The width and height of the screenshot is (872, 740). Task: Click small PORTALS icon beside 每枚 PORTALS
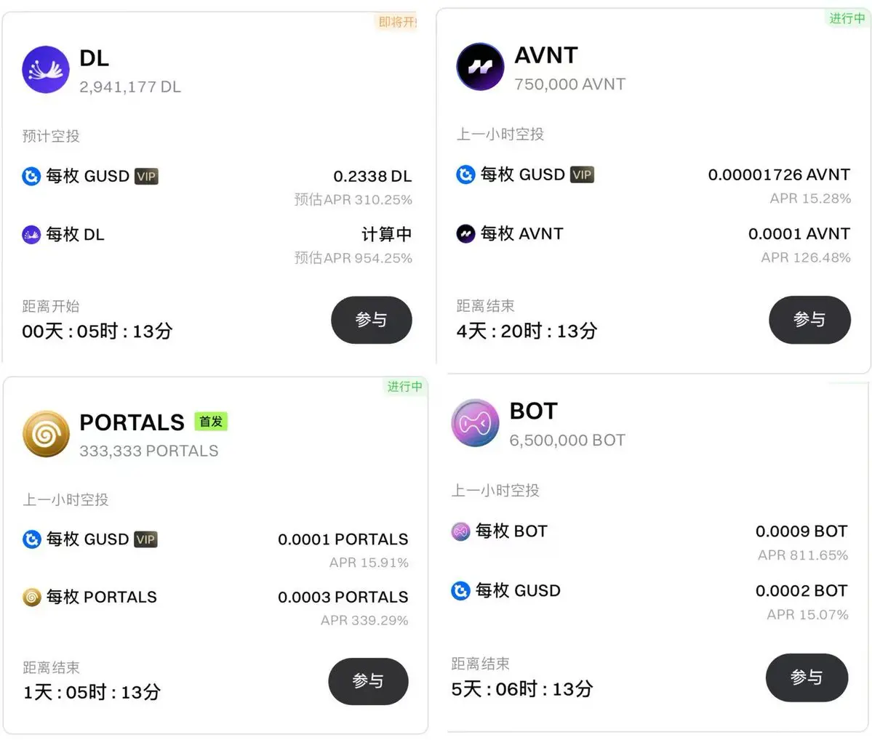tap(32, 597)
